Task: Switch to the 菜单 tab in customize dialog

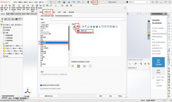Action: tap(59, 12)
